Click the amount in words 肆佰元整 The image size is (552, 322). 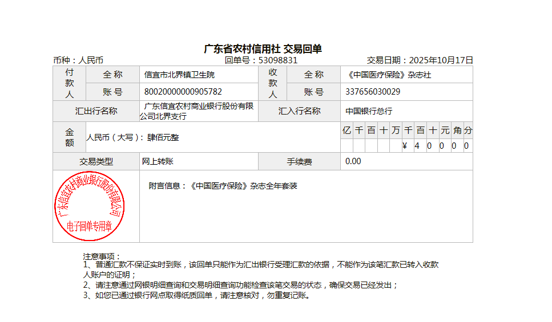[x=163, y=137]
